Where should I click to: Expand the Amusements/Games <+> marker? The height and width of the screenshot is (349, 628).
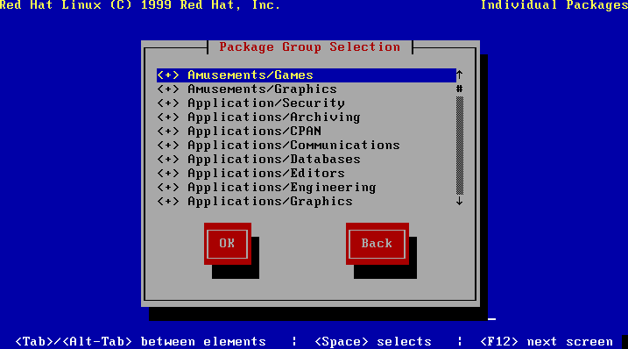coord(168,75)
